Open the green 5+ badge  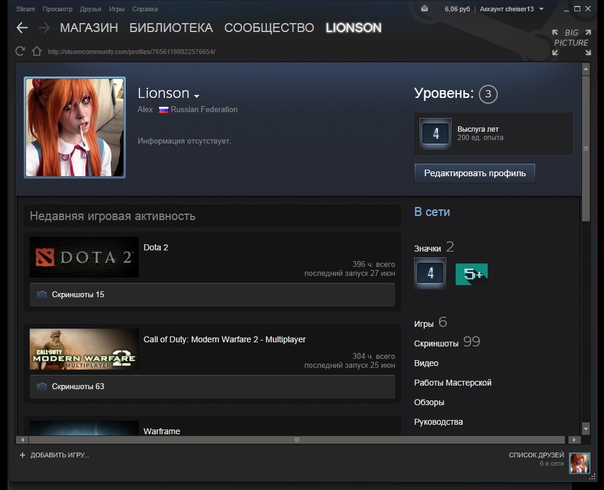(x=472, y=274)
